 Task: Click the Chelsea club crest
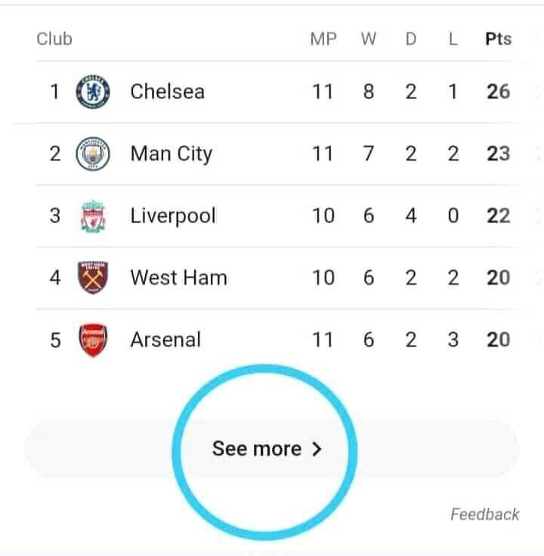(x=93, y=92)
